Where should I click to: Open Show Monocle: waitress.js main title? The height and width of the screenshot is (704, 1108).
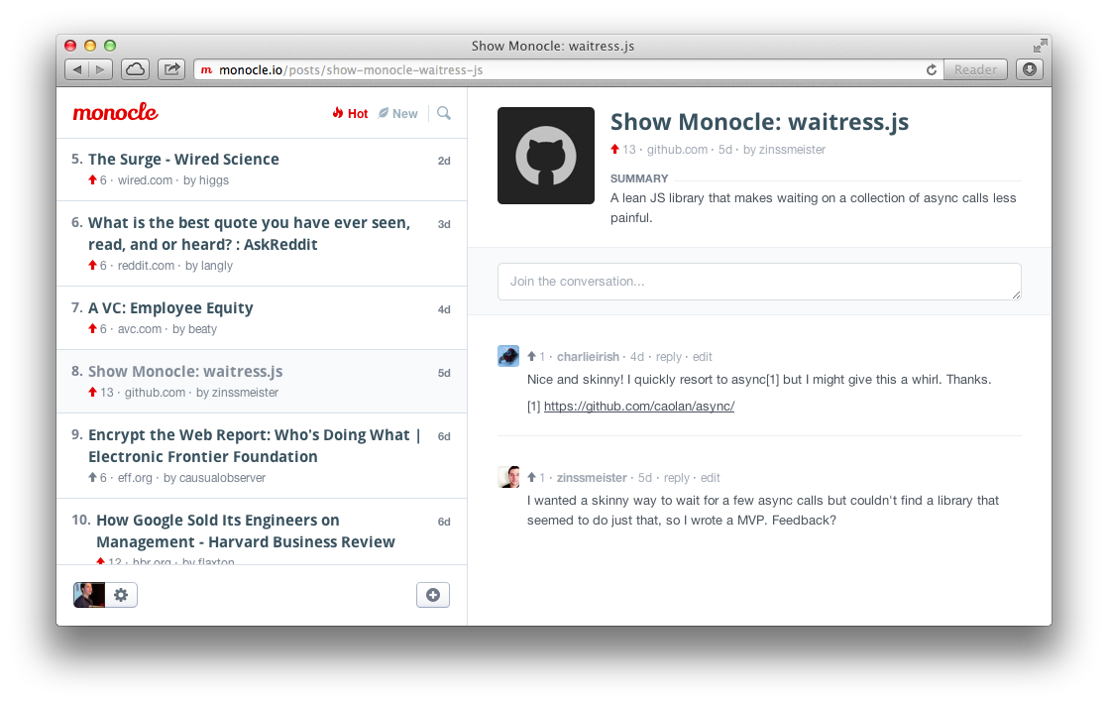[x=759, y=122]
